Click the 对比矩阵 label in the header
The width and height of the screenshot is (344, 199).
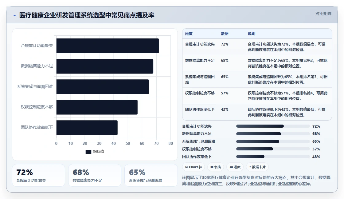coord(323,14)
